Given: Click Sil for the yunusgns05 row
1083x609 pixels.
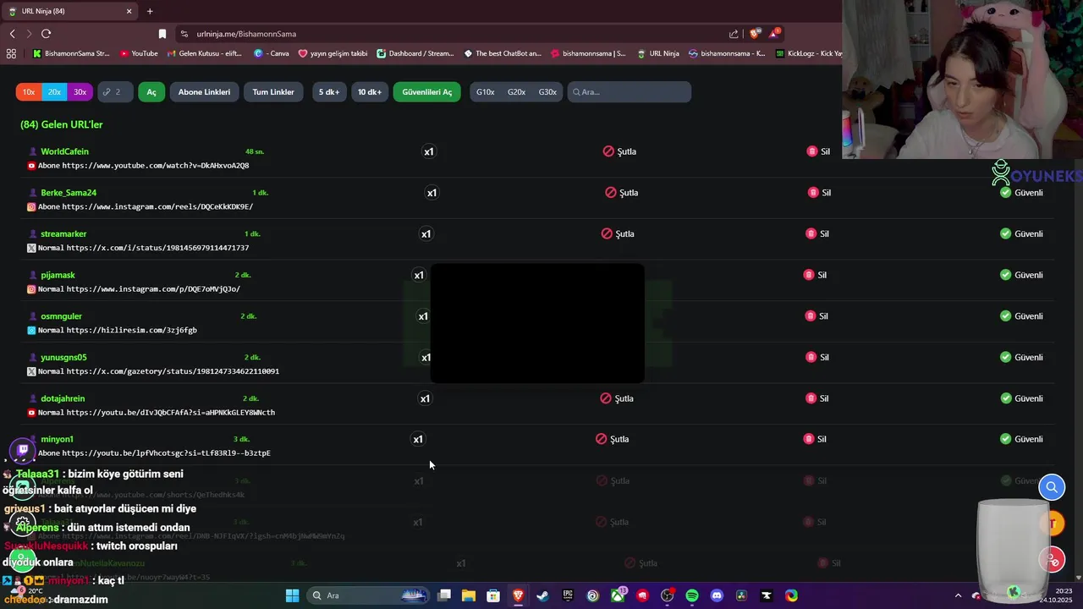Looking at the screenshot, I should coord(817,357).
